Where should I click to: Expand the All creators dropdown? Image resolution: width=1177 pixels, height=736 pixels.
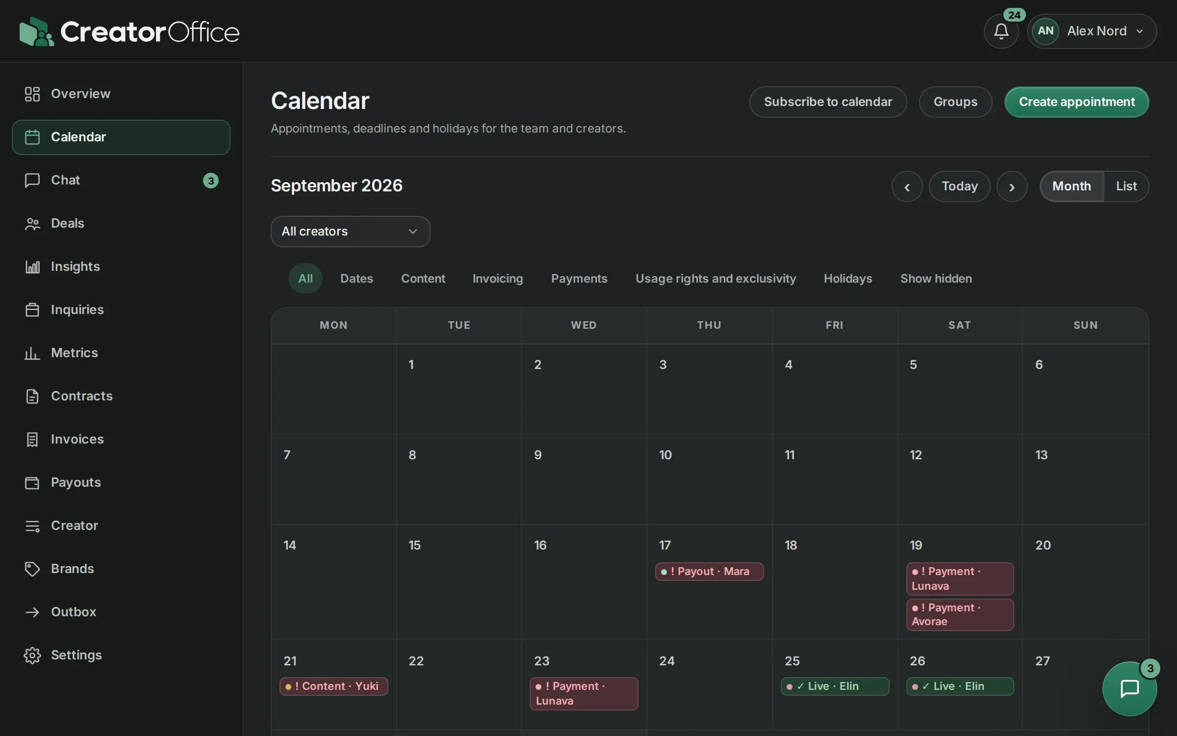(x=350, y=231)
